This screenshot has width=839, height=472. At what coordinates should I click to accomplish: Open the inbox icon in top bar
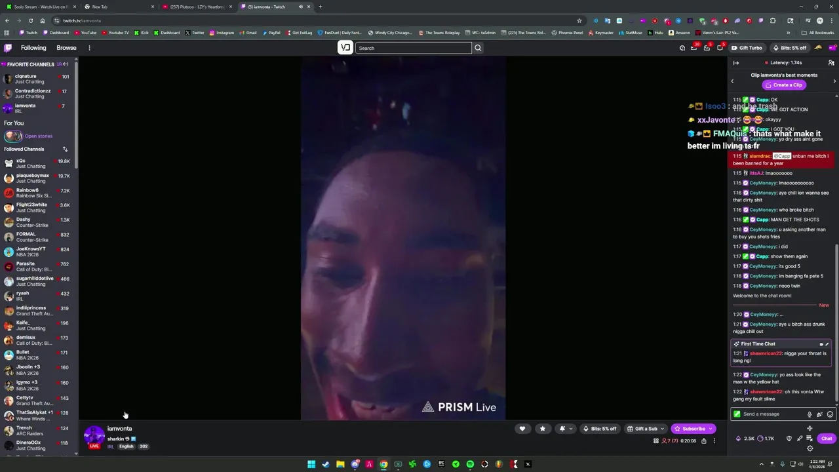pyautogui.click(x=707, y=48)
